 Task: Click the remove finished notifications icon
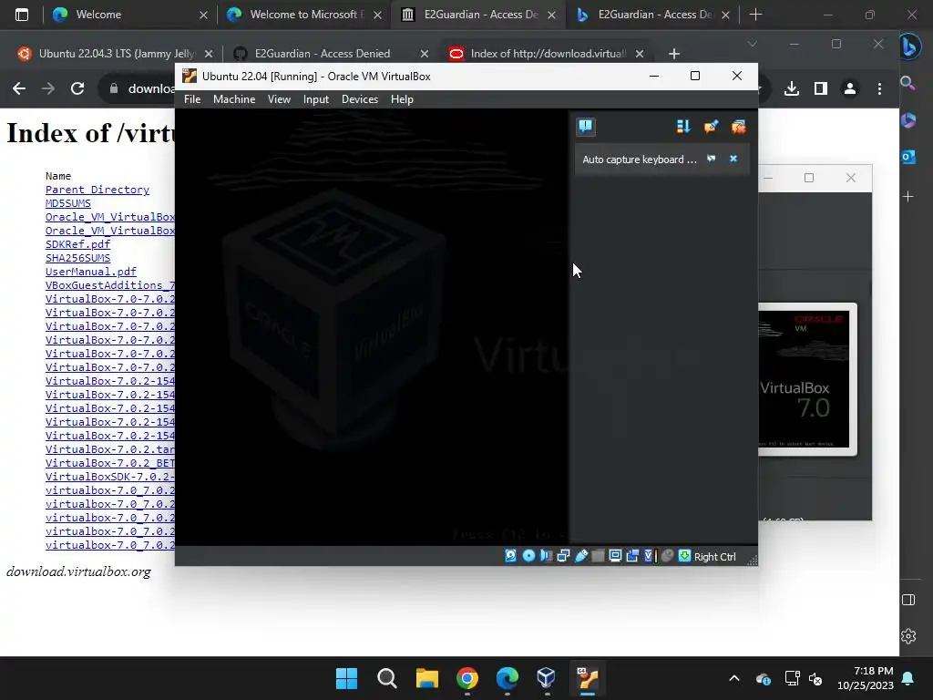point(738,126)
